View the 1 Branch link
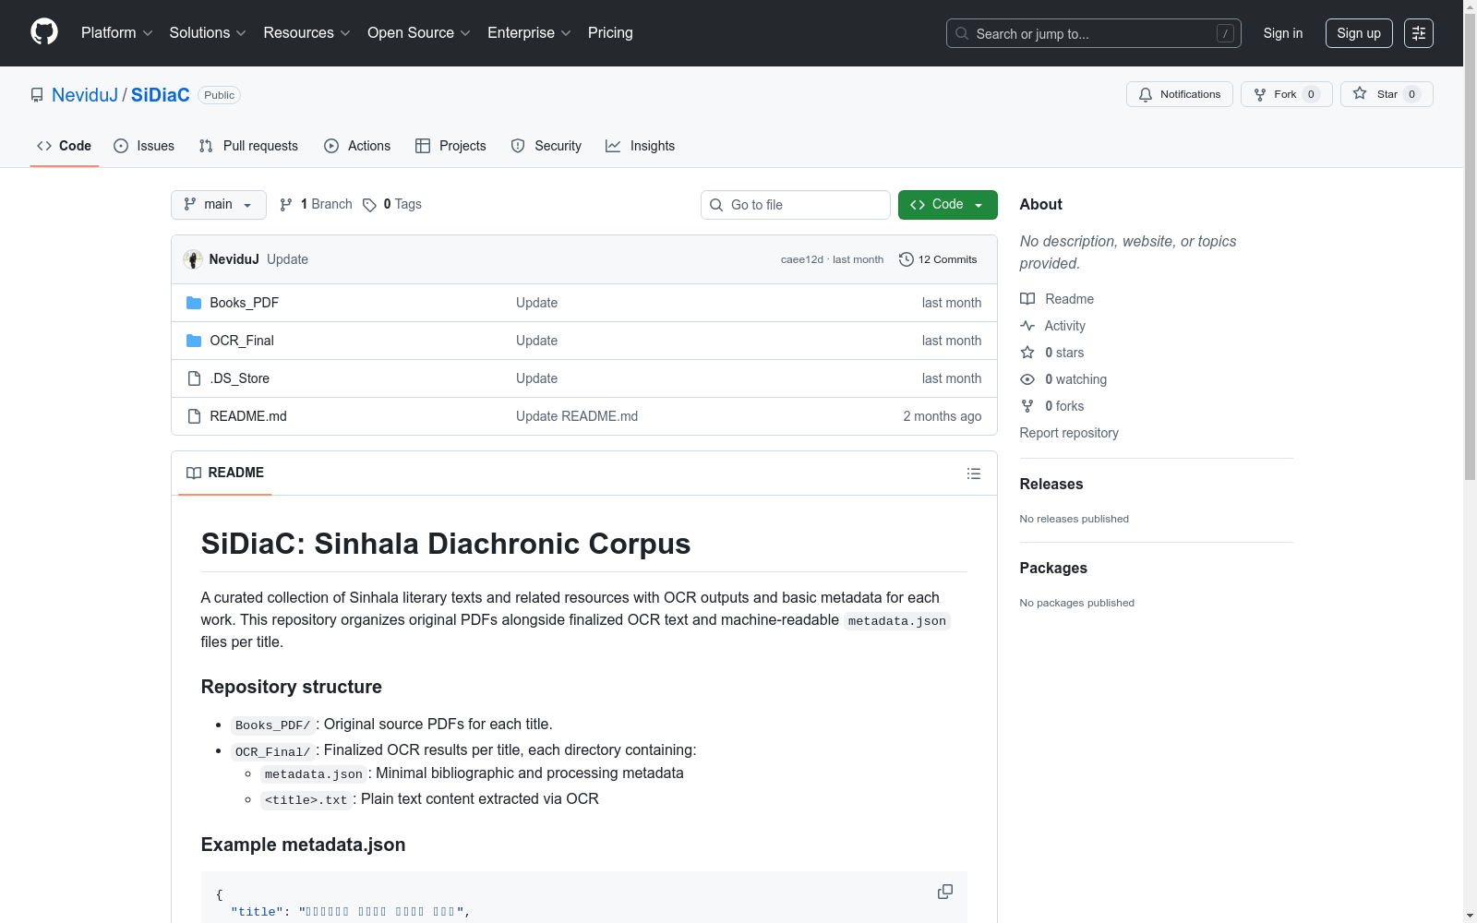1477x923 pixels. 316,205
